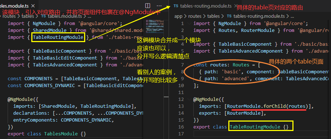
Task: Click '@NgModule' decorator on line 12
Action: tap(206, 99)
